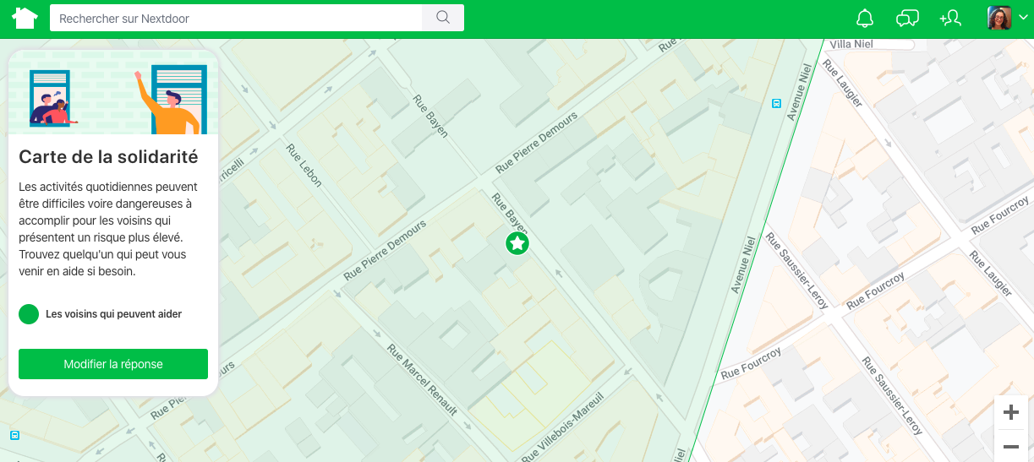Click the Carte de la solidarité illustration
1034x462 pixels.
click(113, 93)
